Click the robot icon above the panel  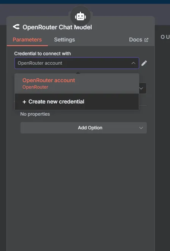(x=80, y=16)
